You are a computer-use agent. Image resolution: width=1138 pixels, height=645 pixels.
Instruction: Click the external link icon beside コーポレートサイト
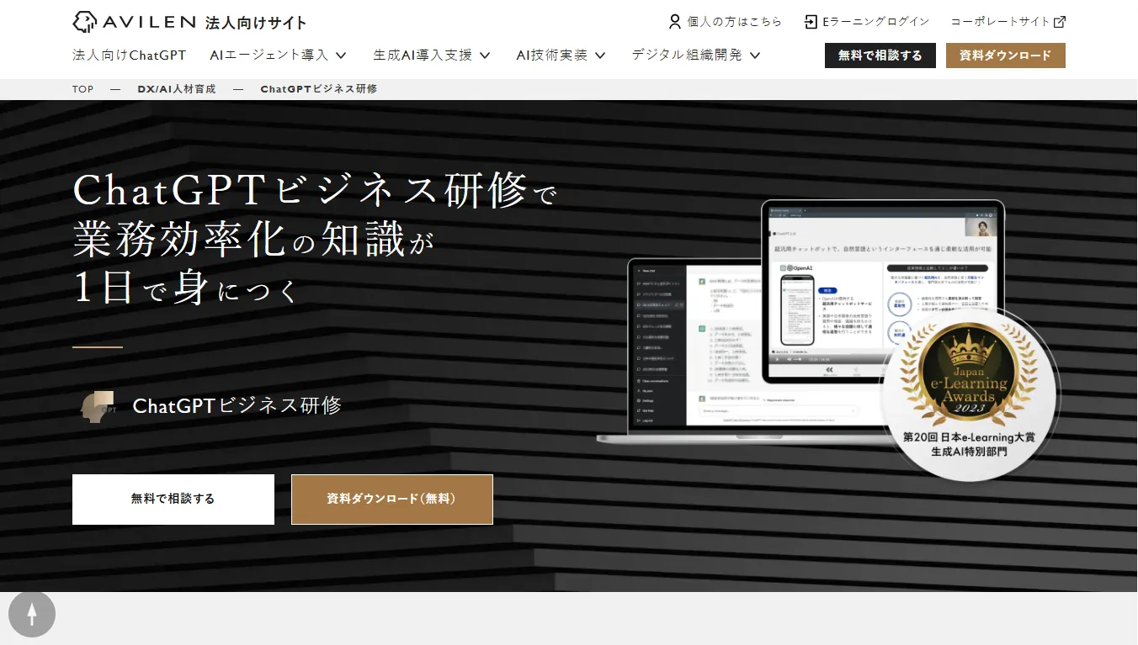1060,22
